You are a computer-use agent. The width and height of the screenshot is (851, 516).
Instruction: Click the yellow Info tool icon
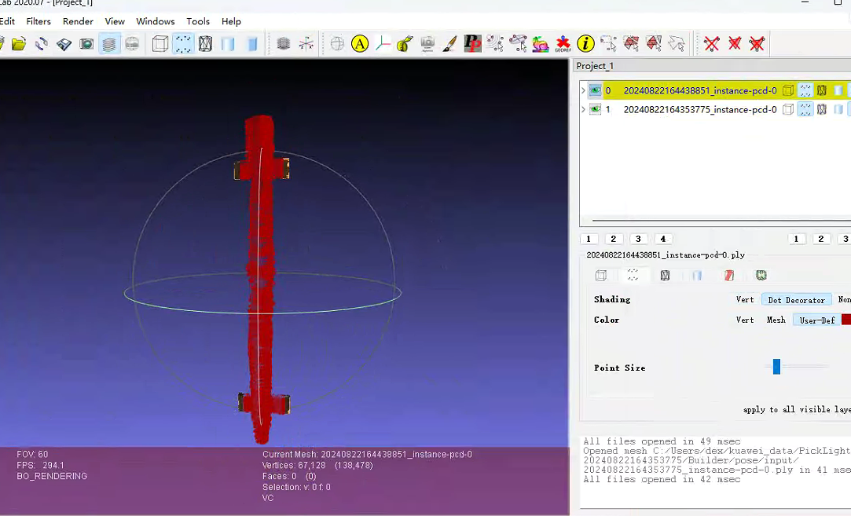pyautogui.click(x=585, y=44)
